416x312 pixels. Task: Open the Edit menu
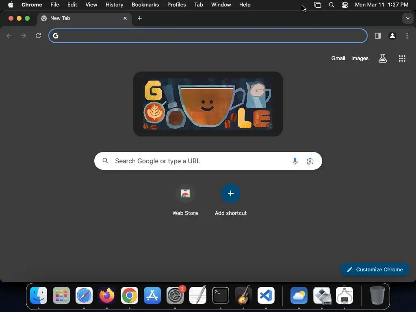72,5
